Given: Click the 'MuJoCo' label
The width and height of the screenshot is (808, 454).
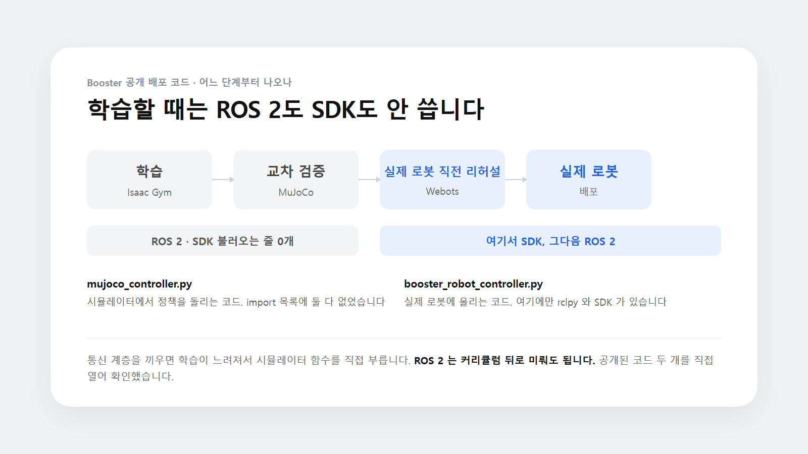Looking at the screenshot, I should coord(296,192).
